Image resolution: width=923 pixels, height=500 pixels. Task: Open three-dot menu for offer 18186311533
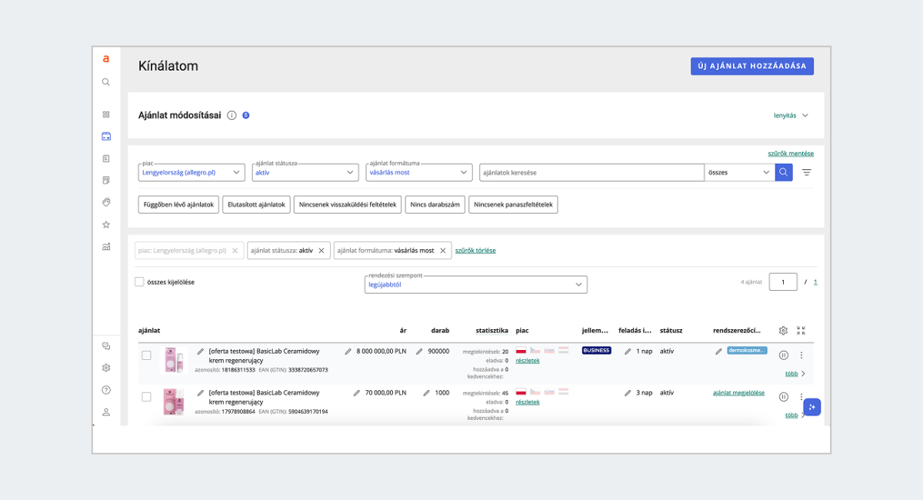click(x=801, y=355)
